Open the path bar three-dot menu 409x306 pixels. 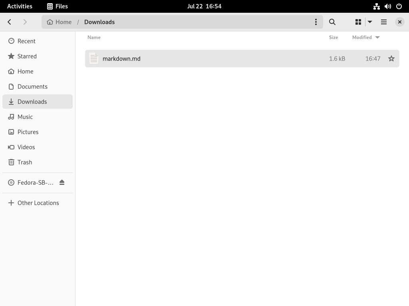(x=316, y=22)
